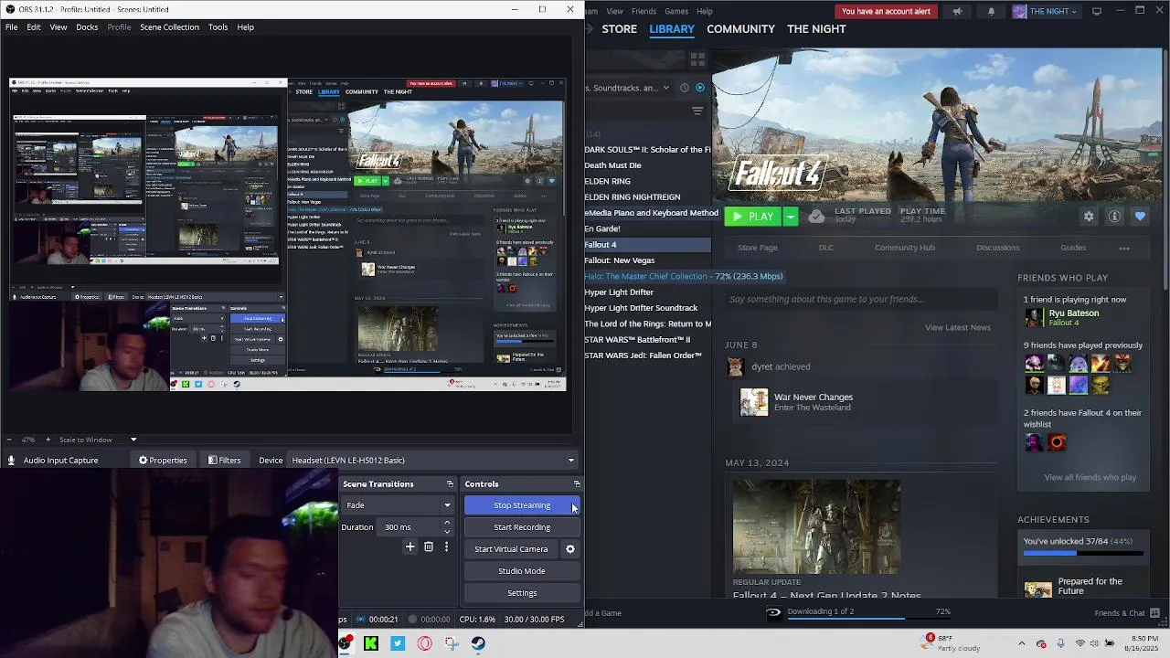Open OBS Scene Collection menu
This screenshot has width=1170, height=658.
point(169,27)
